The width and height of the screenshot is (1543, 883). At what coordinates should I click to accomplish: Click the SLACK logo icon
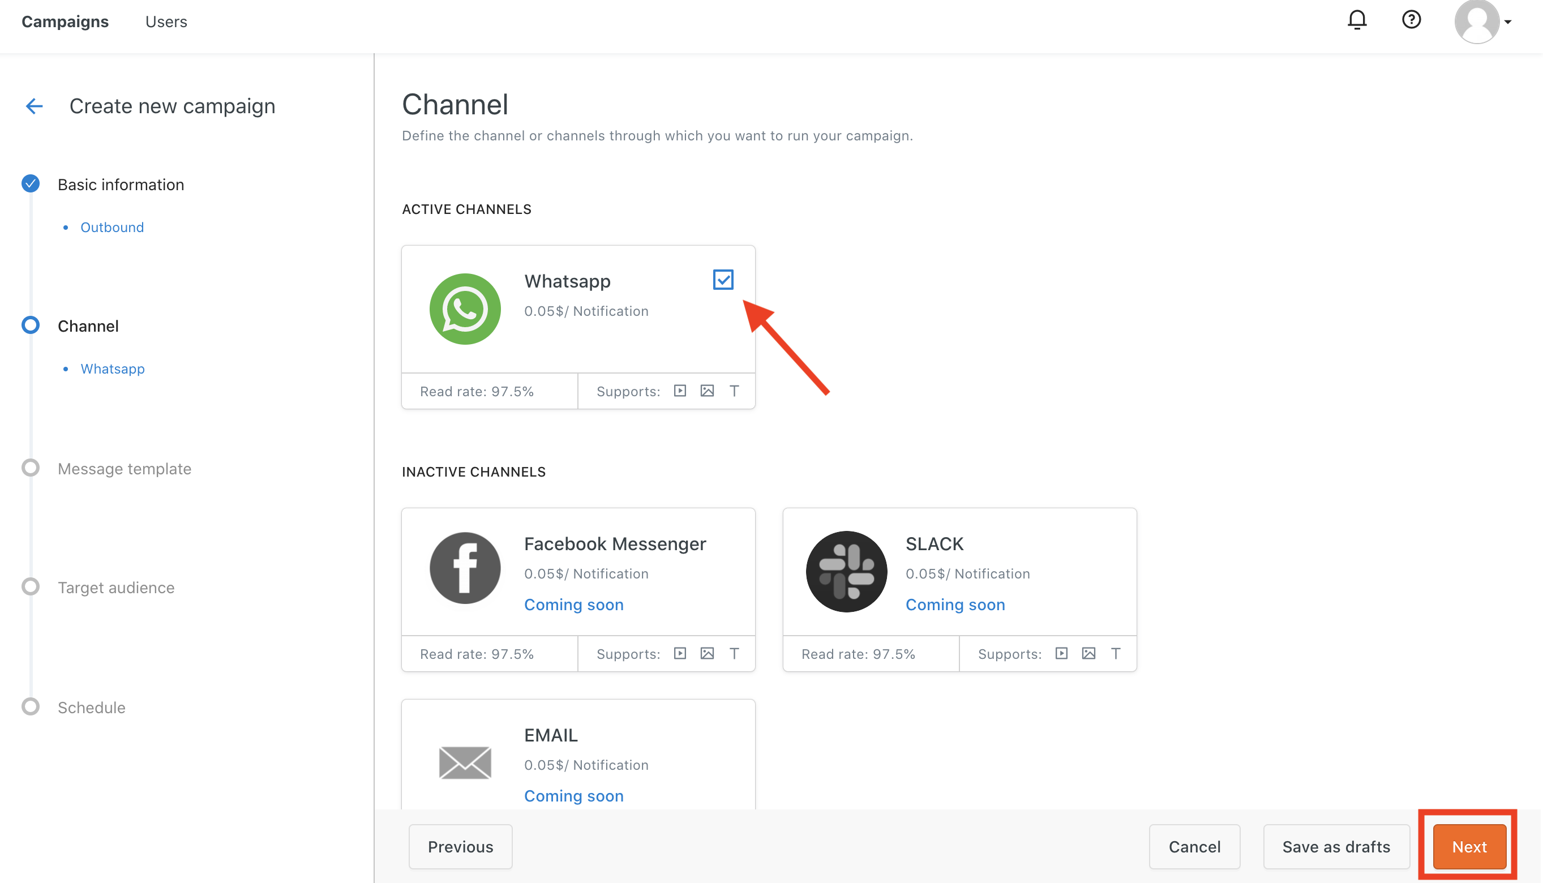tap(846, 571)
